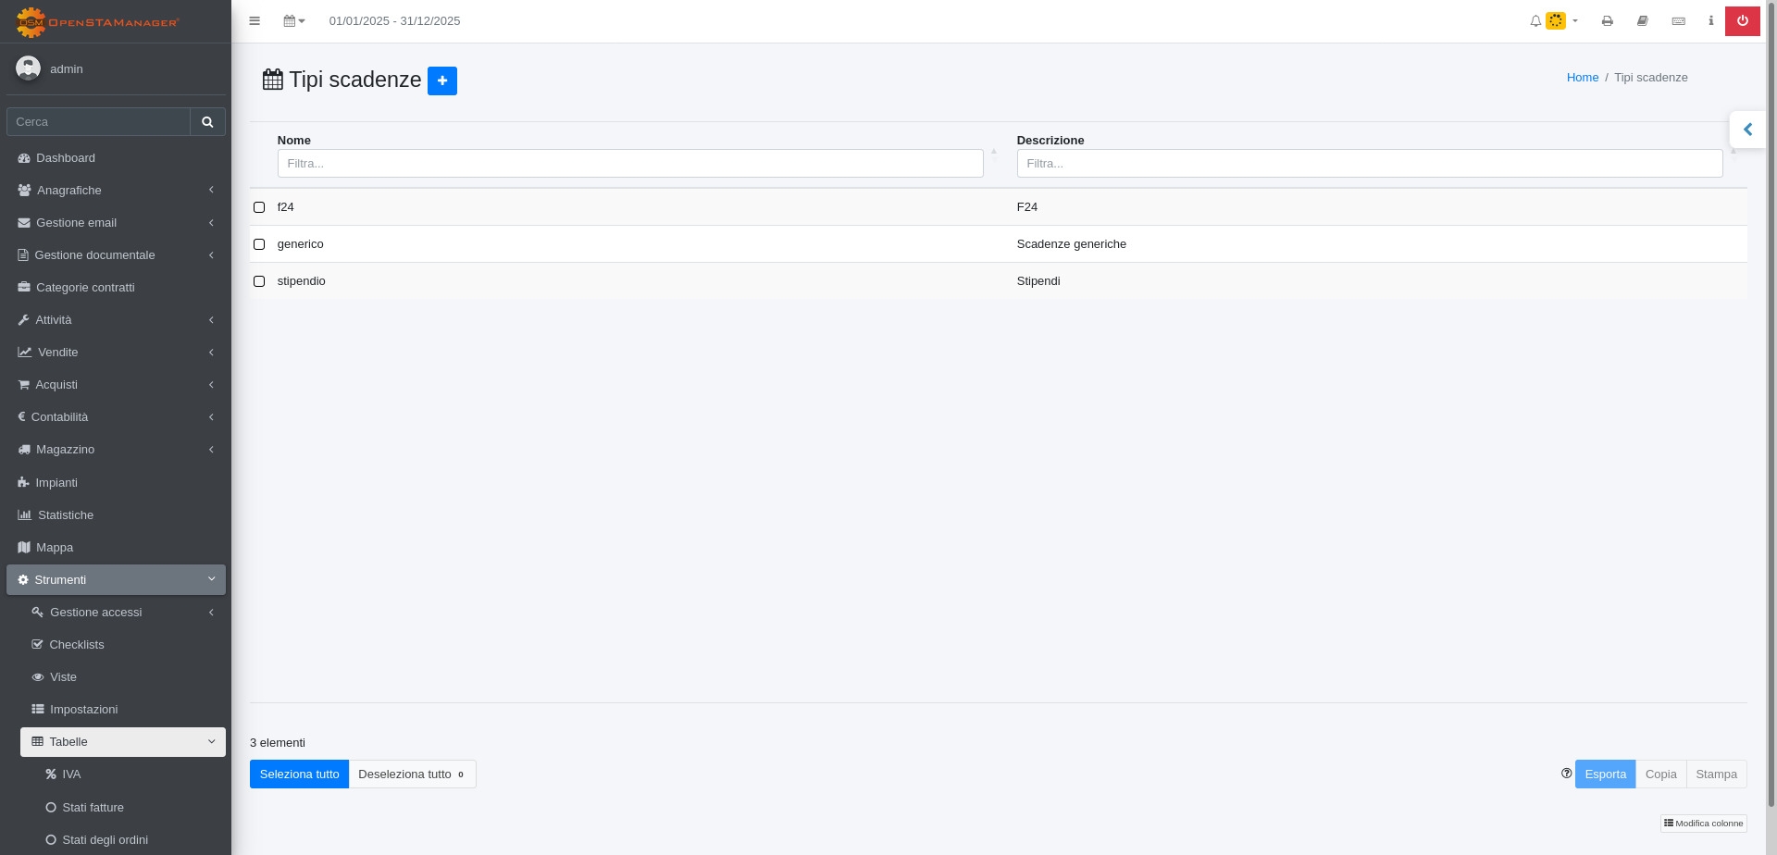The image size is (1777, 855).
Task: Open the notifications bell icon
Action: point(1535,21)
